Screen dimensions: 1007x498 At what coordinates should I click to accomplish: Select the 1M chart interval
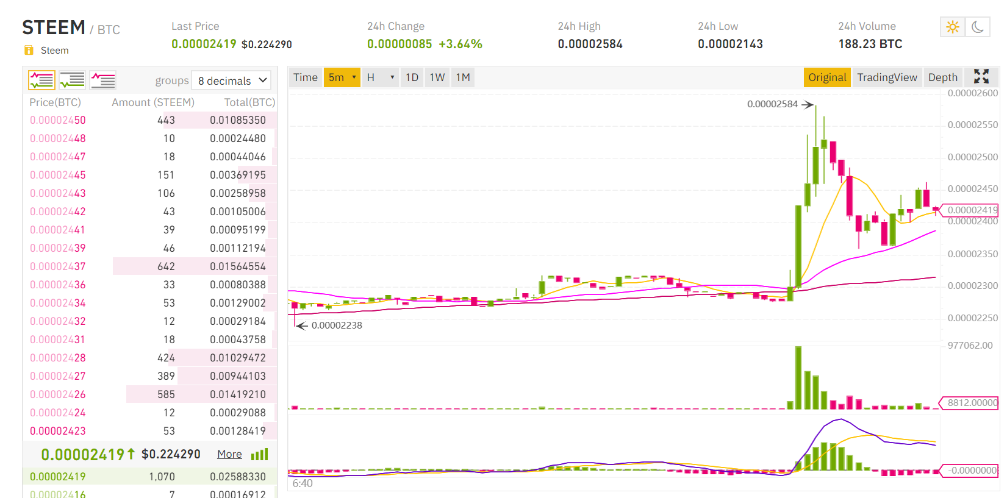463,77
